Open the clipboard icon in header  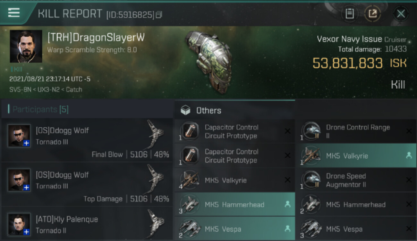350,13
